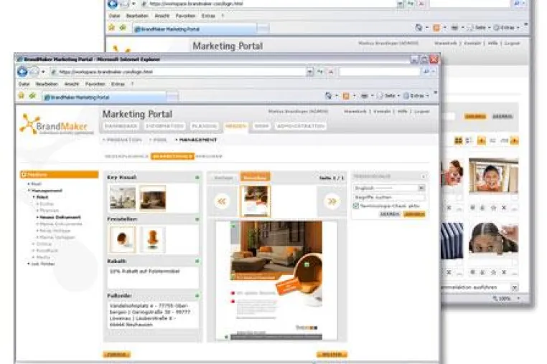Click the WEITER button
547x364 pixels.
[332, 355]
